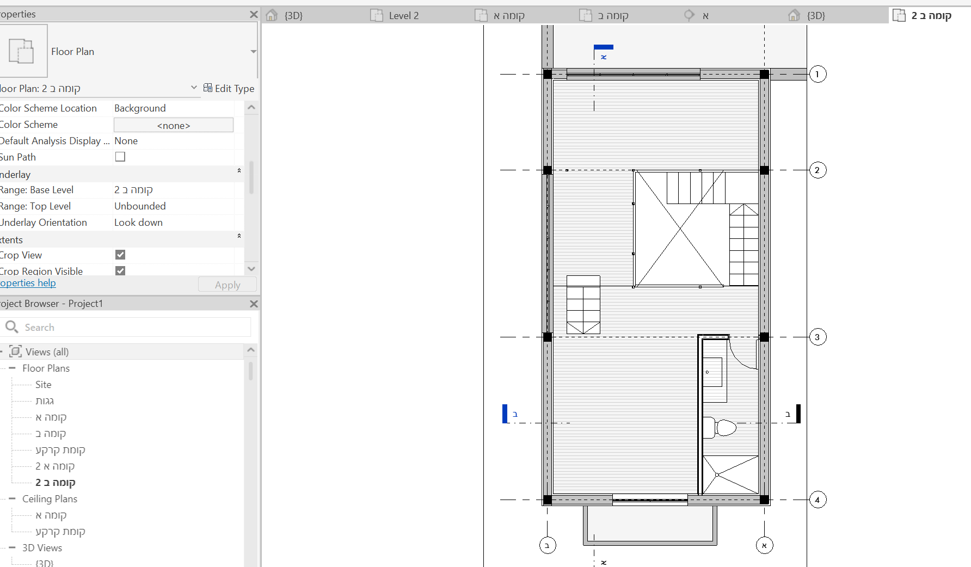Collapse the Underlay properties section
The width and height of the screenshot is (971, 567).
238,170
